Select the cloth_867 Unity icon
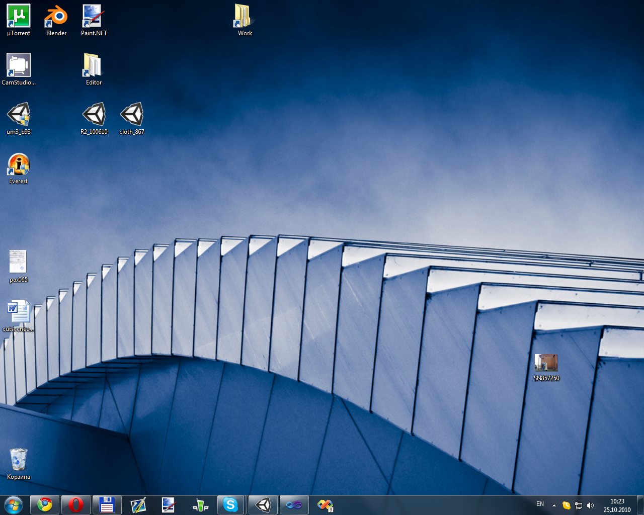 pyautogui.click(x=132, y=115)
